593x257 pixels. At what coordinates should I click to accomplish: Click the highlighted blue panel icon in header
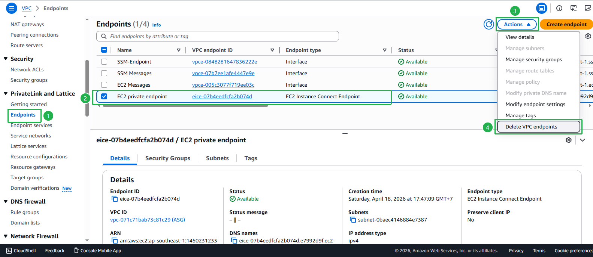[542, 8]
